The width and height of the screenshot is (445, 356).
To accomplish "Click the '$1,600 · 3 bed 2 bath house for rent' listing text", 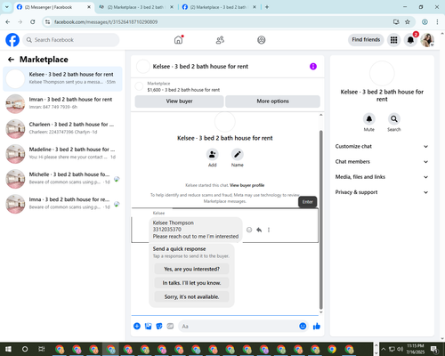I will click(183, 90).
